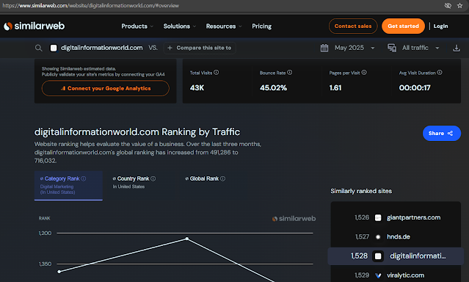Click Compare this site to button
The width and height of the screenshot is (469, 282).
click(200, 48)
